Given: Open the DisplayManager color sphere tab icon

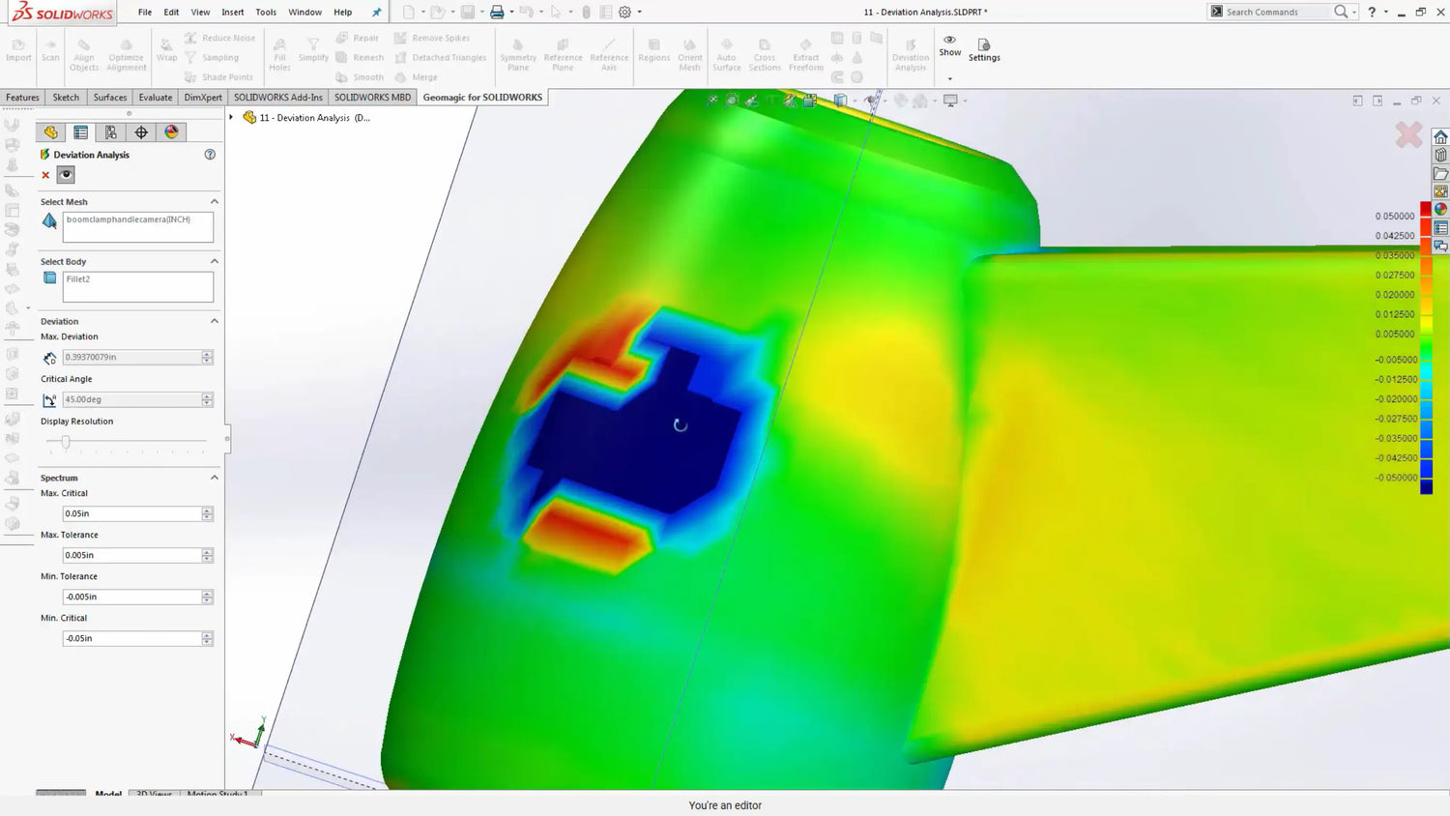Looking at the screenshot, I should pos(171,132).
